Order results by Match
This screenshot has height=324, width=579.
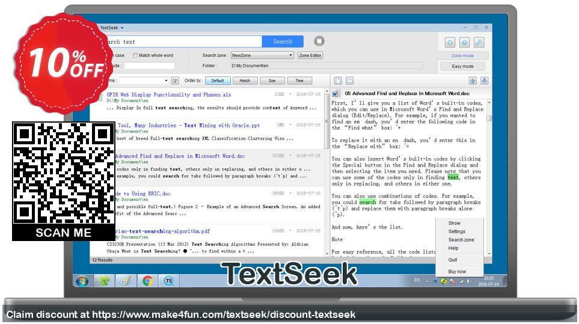click(245, 81)
